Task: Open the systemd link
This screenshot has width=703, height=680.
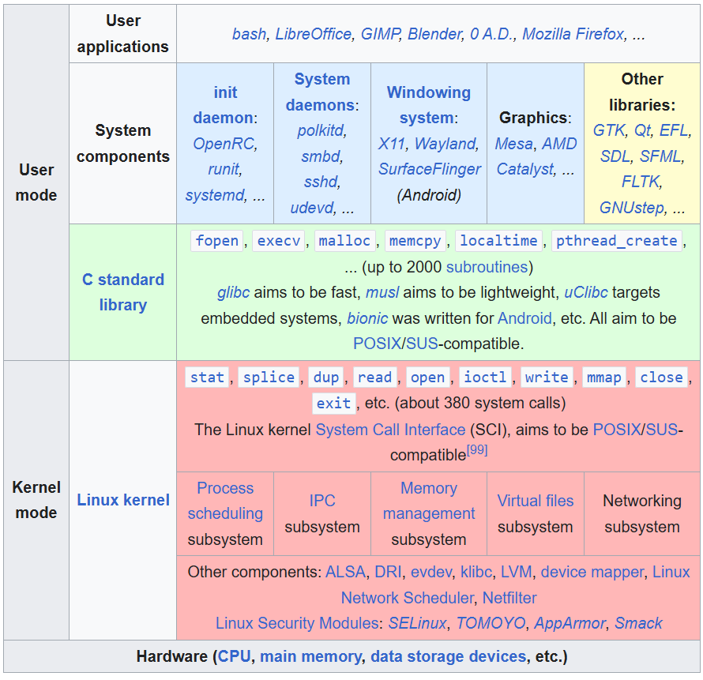Action: 215,195
